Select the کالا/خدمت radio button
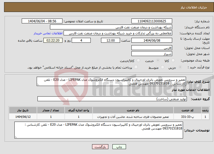Screen dimensions: 214x154 pyautogui.click(x=138, y=60)
